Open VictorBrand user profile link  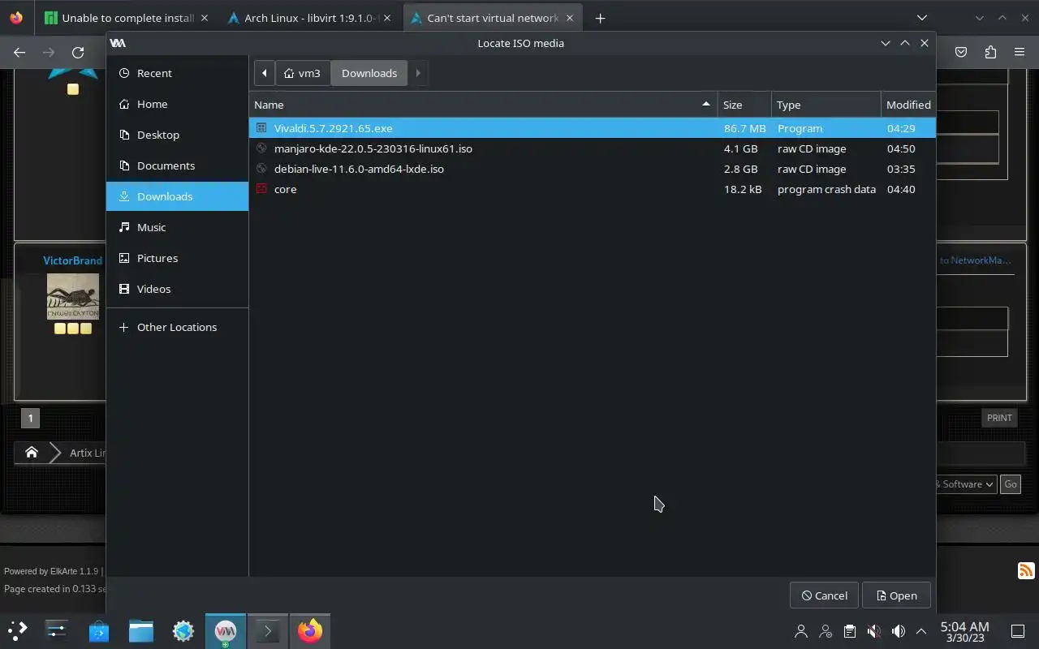[x=72, y=260]
